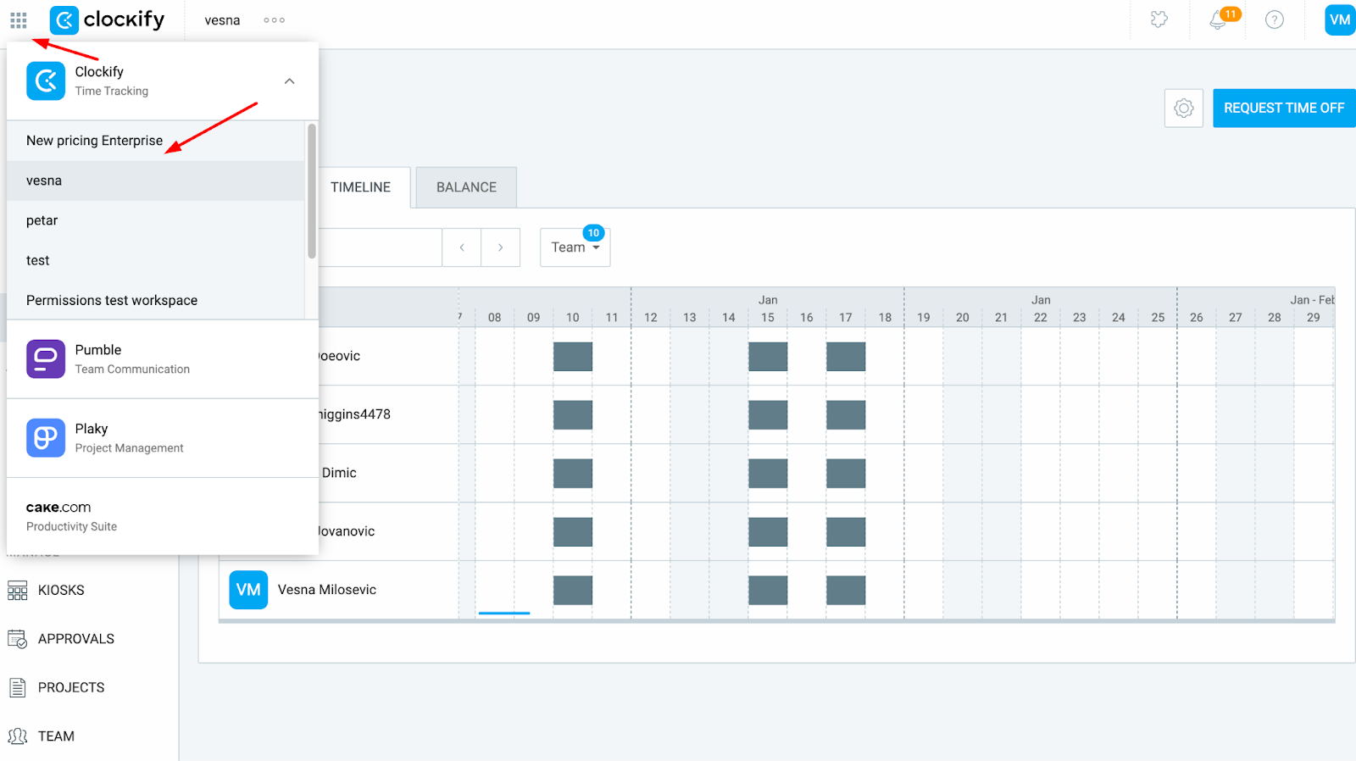Screen dimensions: 1356x761
Task: Click the top row's time off block on 10
Action: click(573, 356)
